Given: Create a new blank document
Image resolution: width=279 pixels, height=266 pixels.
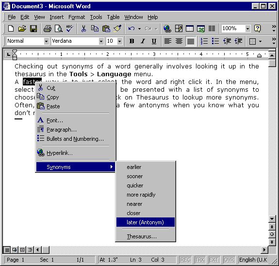Looking at the screenshot, I should point(11,29).
